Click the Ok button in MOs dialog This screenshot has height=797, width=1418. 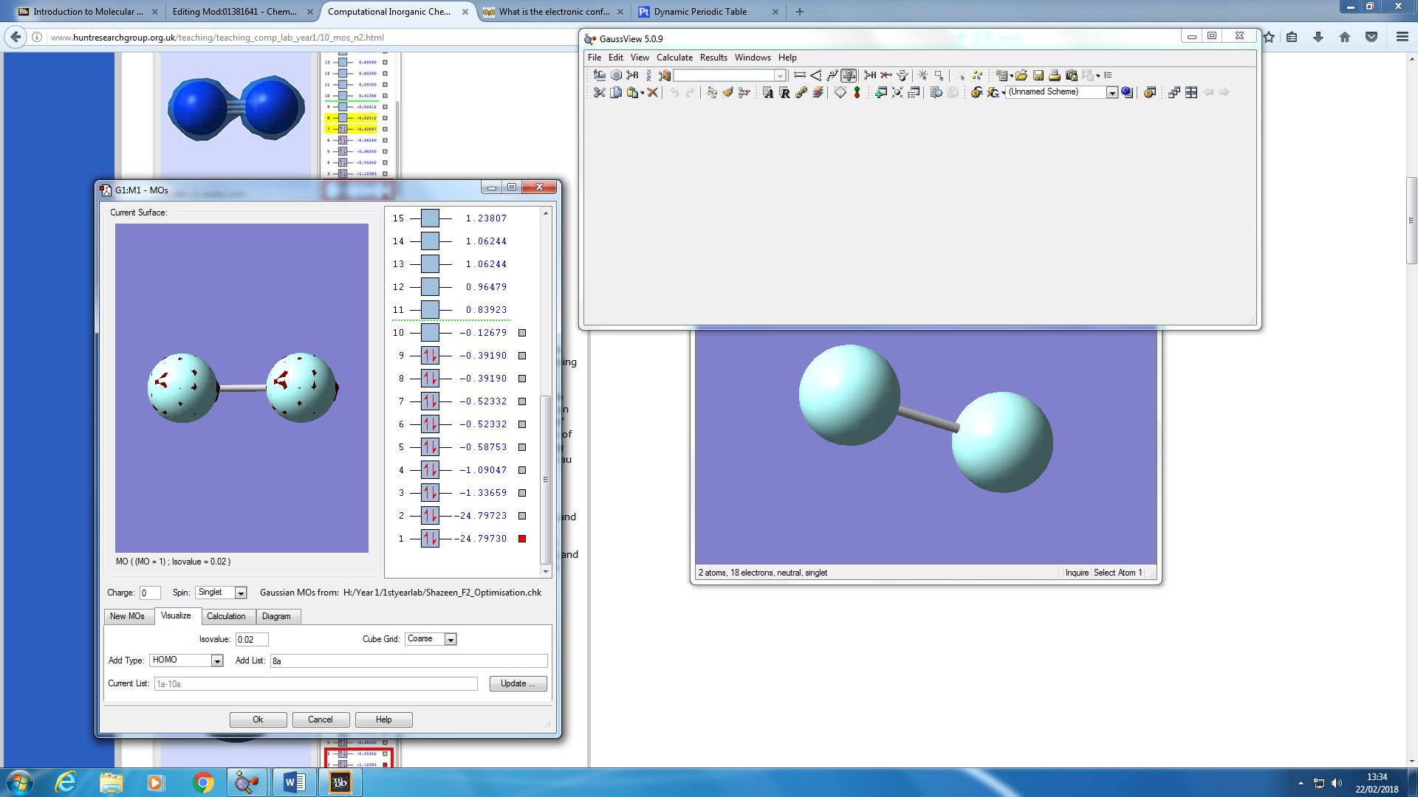[258, 720]
